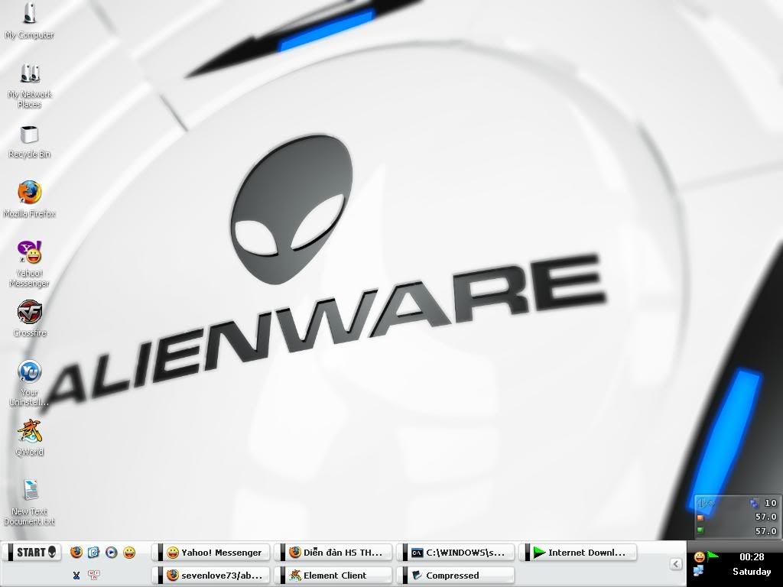Expand hidden system tray icons chevron

tap(676, 564)
